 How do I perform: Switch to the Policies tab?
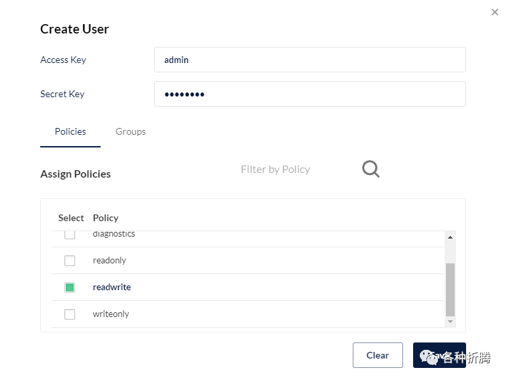coord(70,131)
